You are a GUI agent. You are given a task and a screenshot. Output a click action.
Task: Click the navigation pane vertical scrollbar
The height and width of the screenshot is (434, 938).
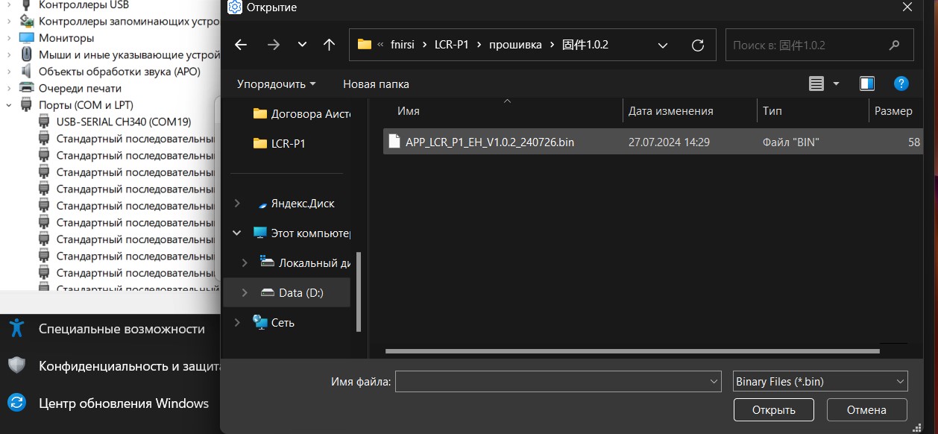[x=359, y=291]
